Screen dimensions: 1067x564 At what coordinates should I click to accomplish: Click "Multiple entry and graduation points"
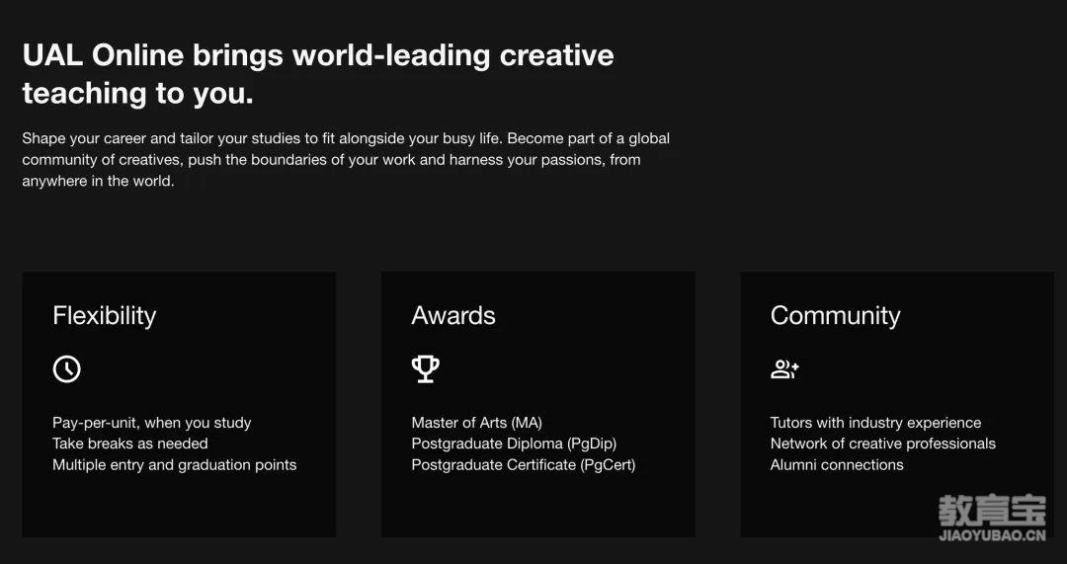[x=174, y=464]
